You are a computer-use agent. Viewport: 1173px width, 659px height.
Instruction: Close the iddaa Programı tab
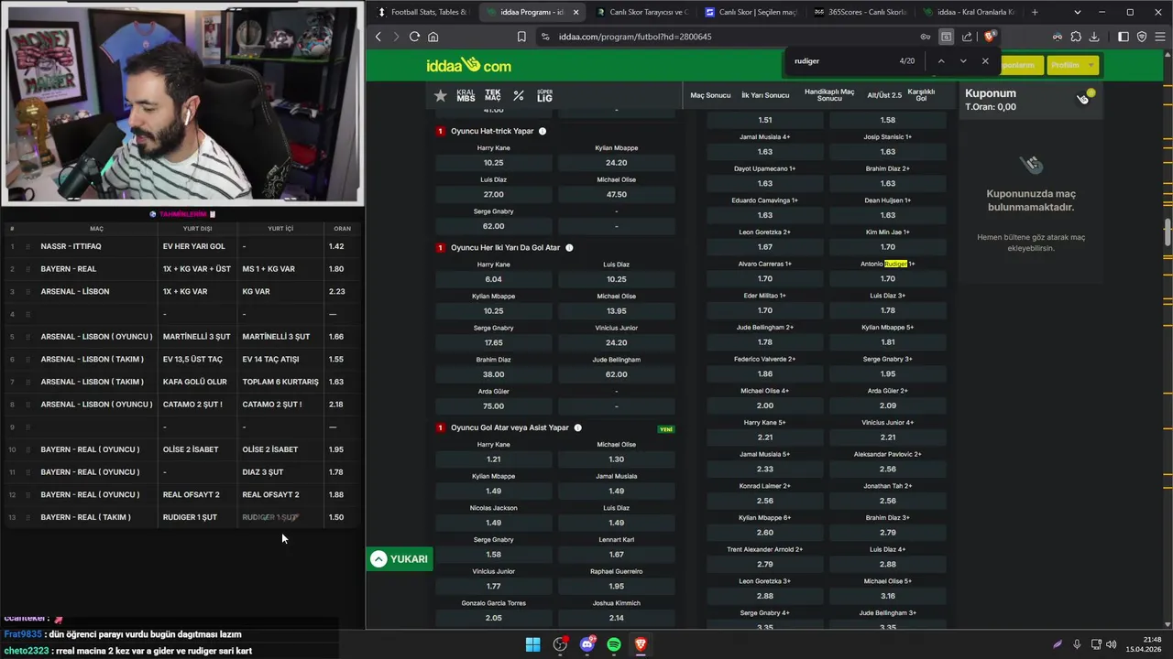(576, 12)
